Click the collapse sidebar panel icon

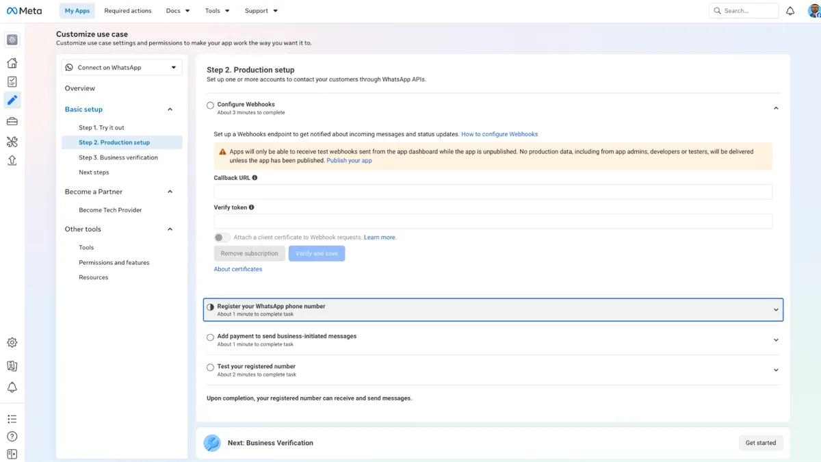(12, 454)
